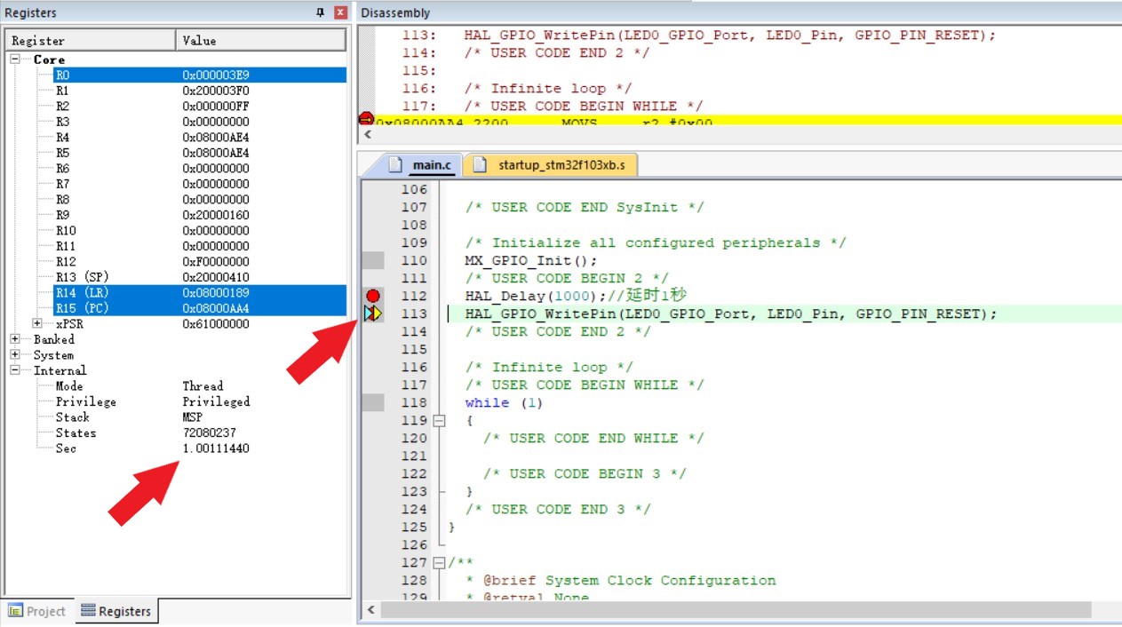Click the Value column header
The width and height of the screenshot is (1122, 627).
point(261,40)
